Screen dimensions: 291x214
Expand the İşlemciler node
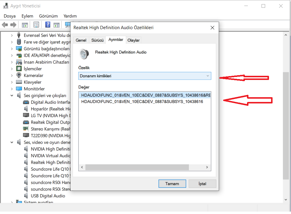[x=12, y=69]
